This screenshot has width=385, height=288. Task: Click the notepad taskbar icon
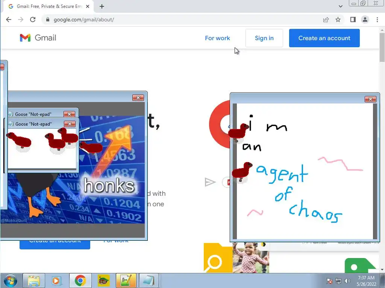149,280
